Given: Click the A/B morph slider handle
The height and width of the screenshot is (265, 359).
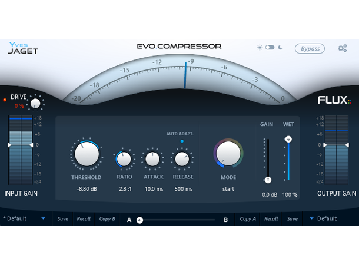Looking at the screenshot, I should point(139,220).
